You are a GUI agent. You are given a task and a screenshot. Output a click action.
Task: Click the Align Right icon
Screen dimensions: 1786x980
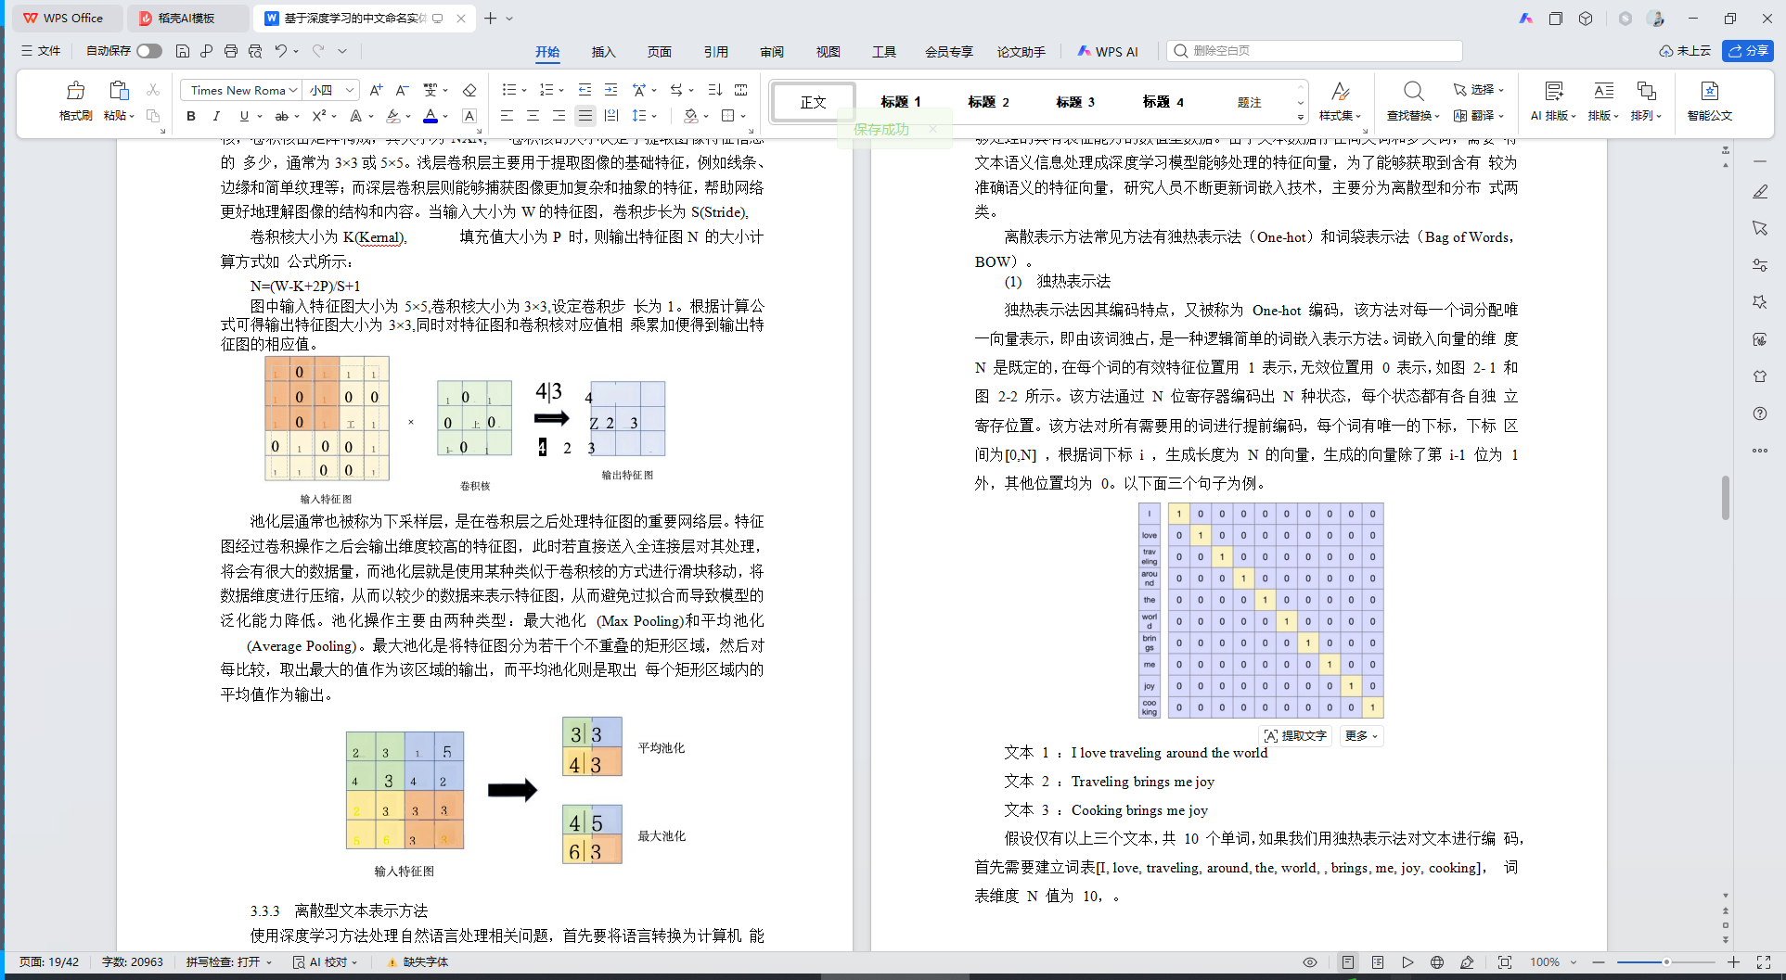(559, 116)
